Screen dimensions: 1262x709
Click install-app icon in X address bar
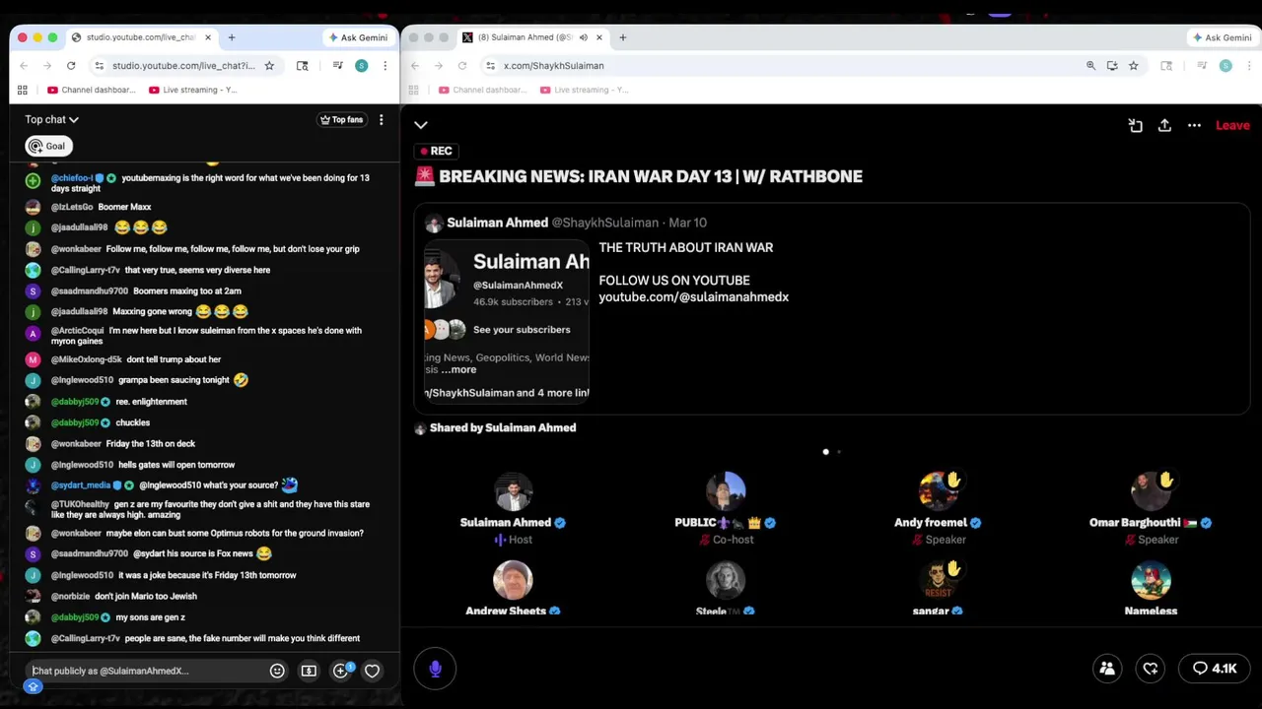[x=1112, y=66]
